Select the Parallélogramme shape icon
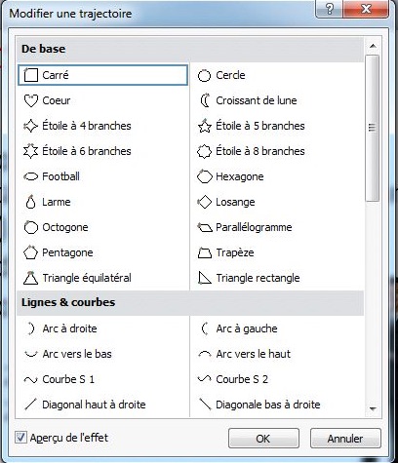398x463 pixels. pyautogui.click(x=205, y=227)
